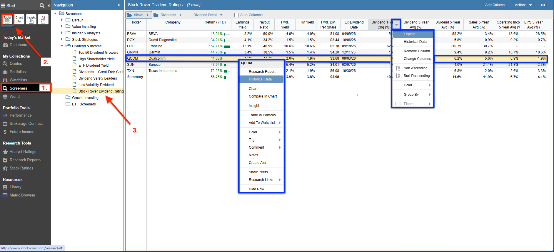The height and width of the screenshot is (252, 554).
Task: Click the Add Column button
Action: [x=495, y=5]
